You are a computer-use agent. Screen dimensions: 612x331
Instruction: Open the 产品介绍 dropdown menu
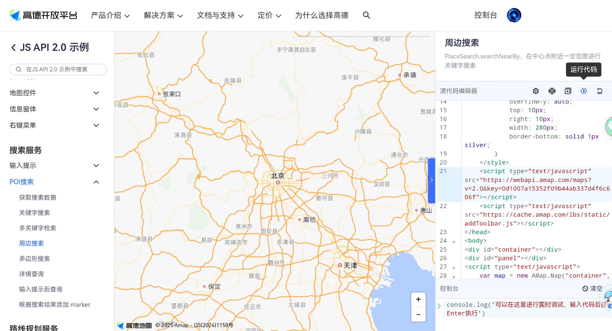(110, 15)
